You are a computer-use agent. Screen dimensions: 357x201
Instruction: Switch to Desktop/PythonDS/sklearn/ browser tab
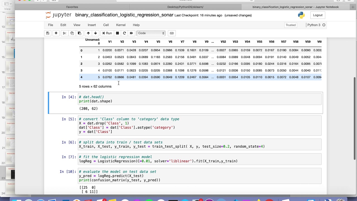(185, 7)
